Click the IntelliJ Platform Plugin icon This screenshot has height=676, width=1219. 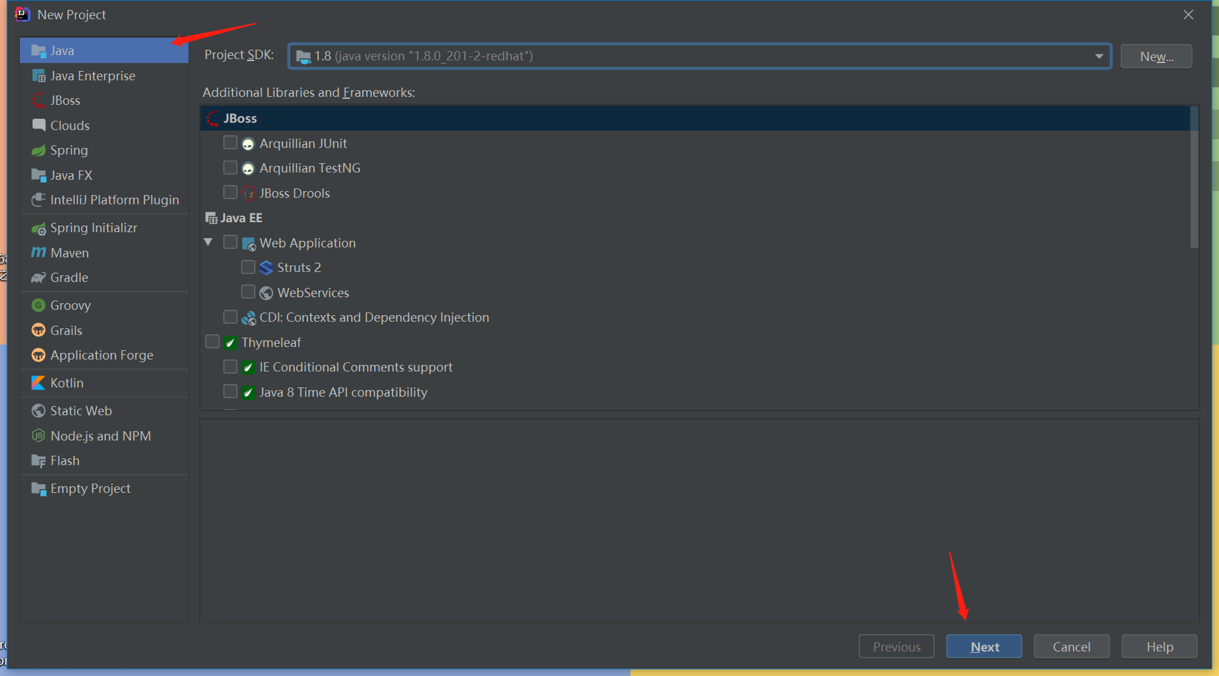(39, 200)
